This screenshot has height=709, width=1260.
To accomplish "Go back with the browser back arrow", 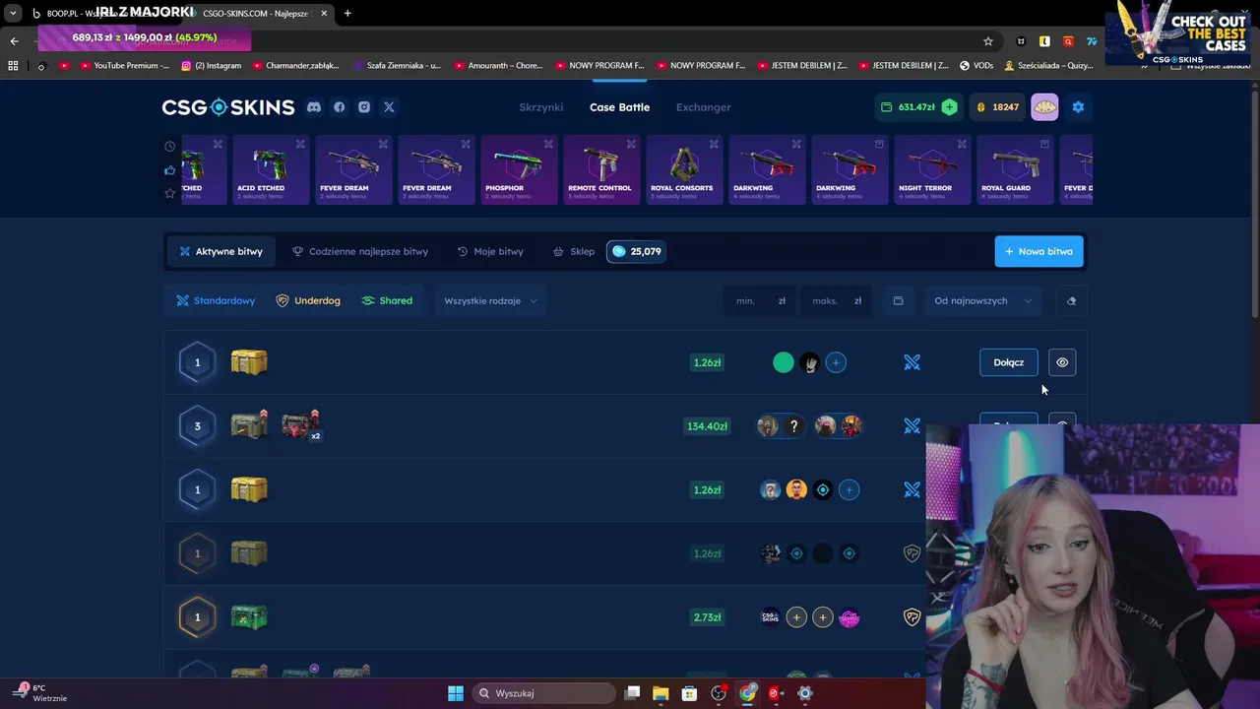I will (x=14, y=41).
